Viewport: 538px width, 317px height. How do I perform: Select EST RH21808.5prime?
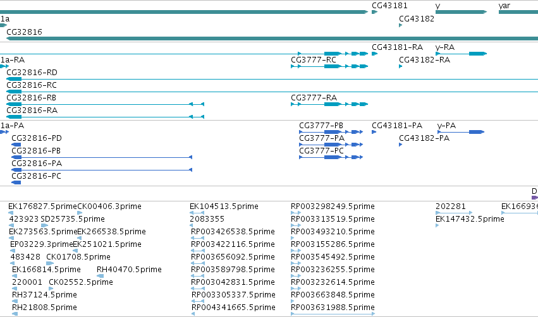point(44,308)
